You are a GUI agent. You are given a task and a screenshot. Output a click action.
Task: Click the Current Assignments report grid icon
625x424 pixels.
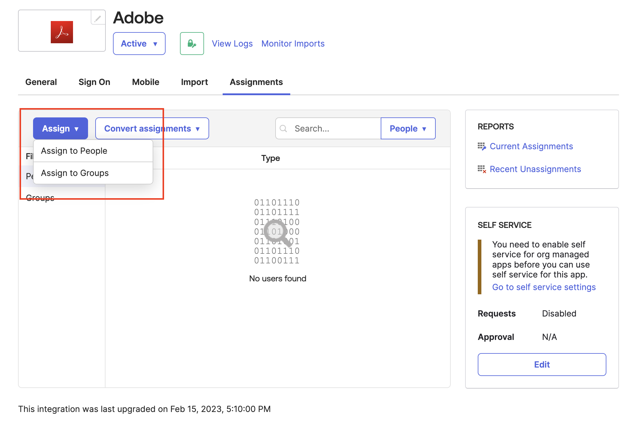(x=482, y=146)
